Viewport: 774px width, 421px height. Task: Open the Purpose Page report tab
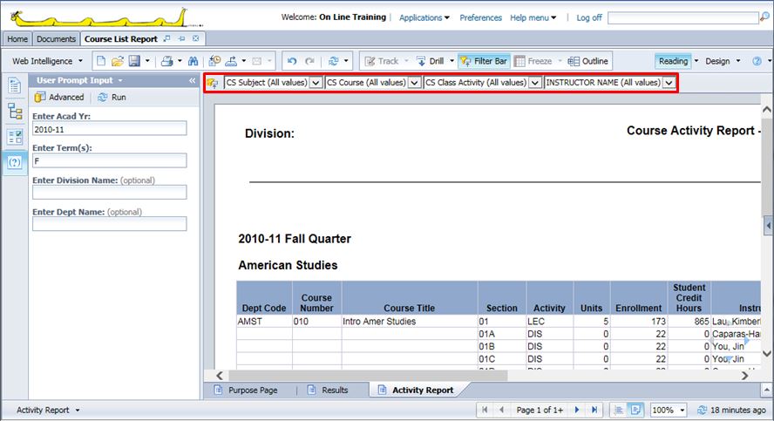pos(246,390)
